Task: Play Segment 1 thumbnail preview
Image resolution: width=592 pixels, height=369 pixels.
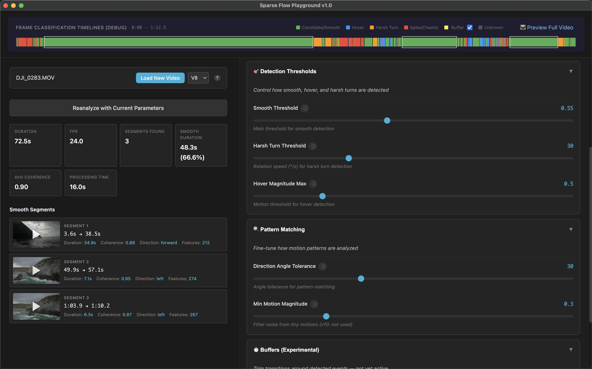Action: (x=36, y=235)
